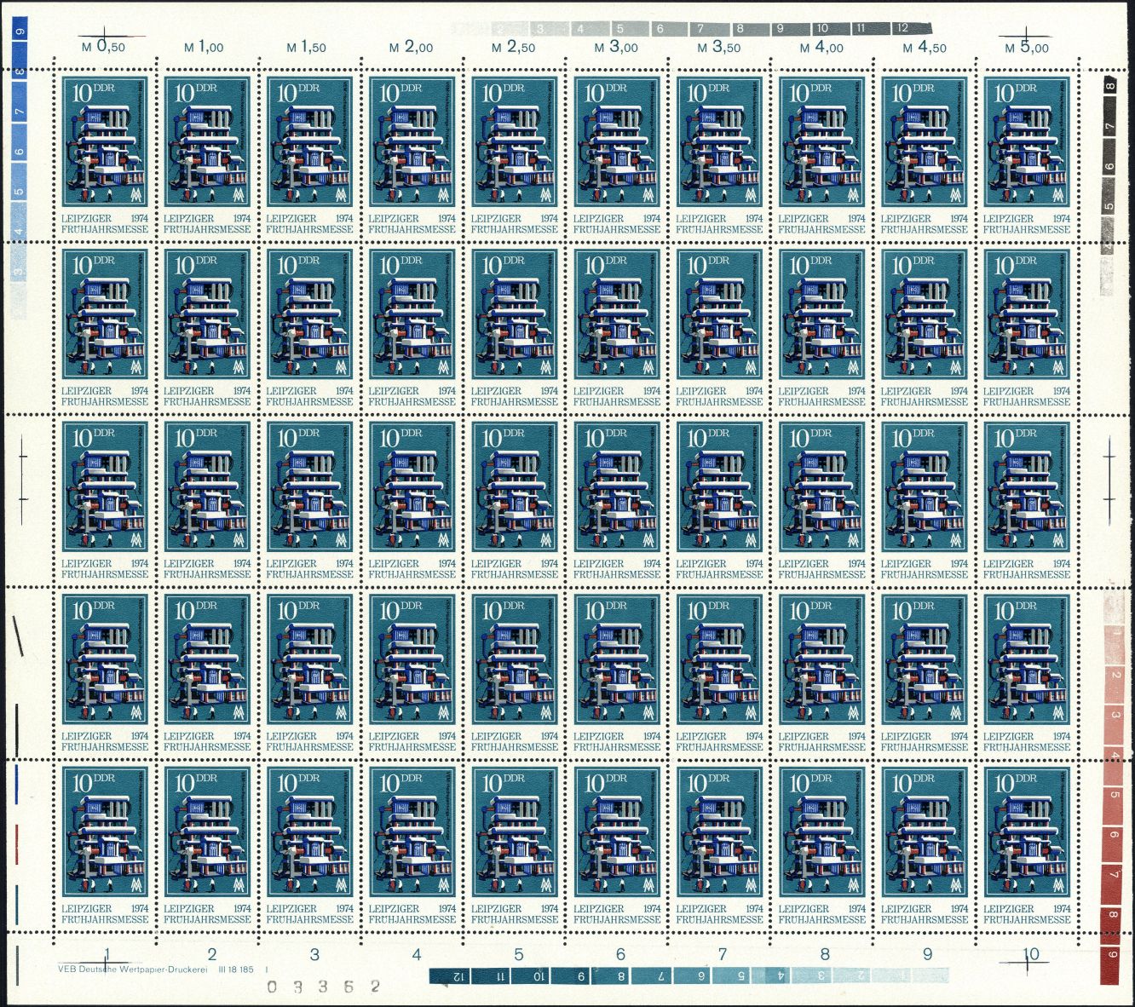Select the stamp directly above column number 10
The height and width of the screenshot is (1007, 1135).
pyautogui.click(x=1027, y=845)
